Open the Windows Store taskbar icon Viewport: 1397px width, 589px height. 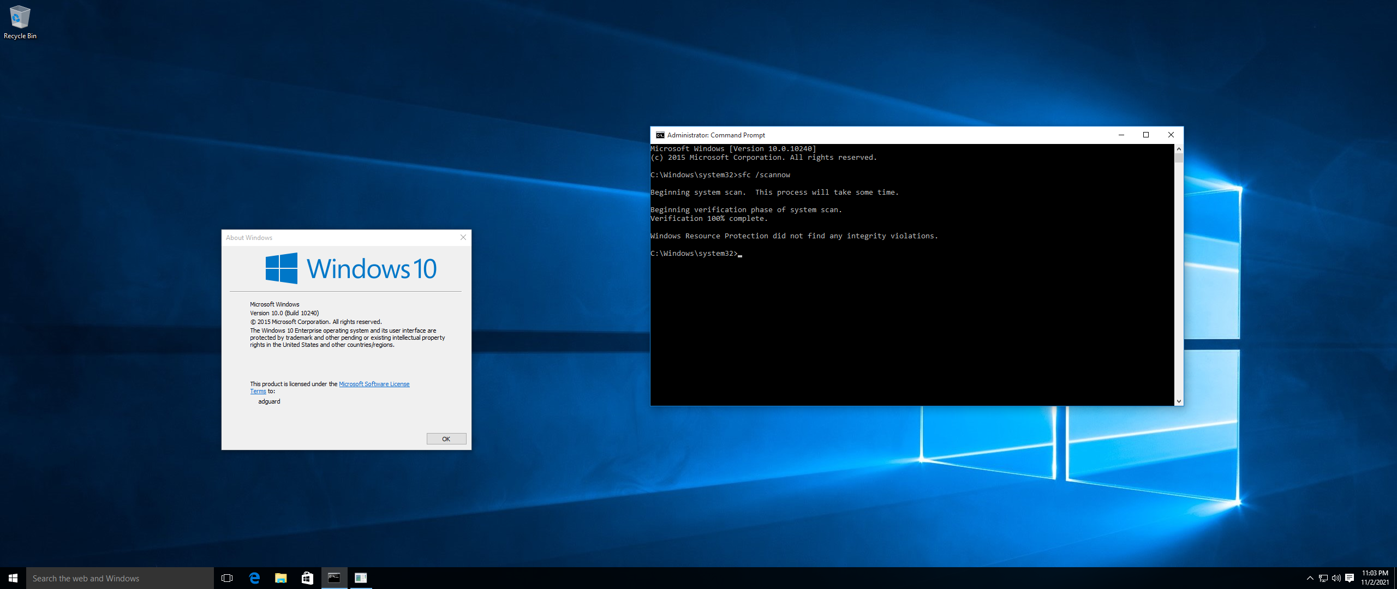pyautogui.click(x=307, y=578)
